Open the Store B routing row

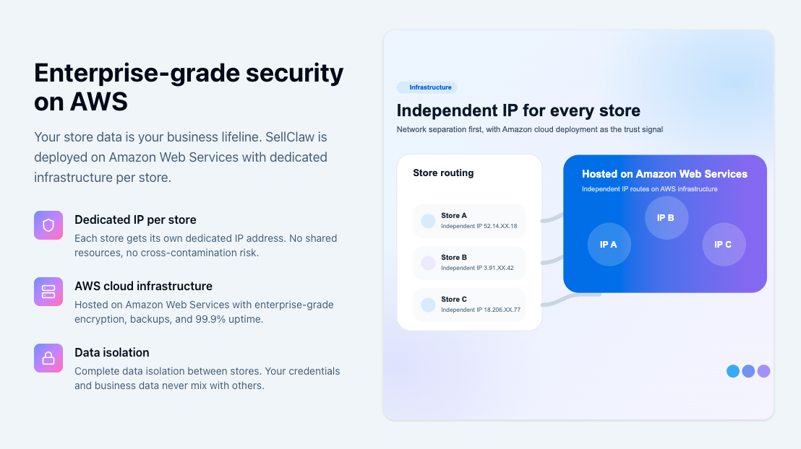pyautogui.click(x=469, y=263)
